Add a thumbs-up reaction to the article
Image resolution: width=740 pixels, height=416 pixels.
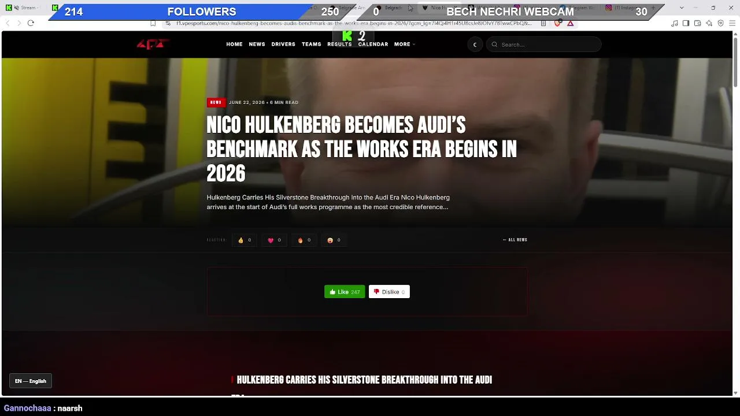point(245,240)
